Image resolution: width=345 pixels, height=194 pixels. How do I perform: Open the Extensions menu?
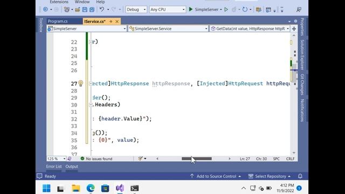click(59, 2)
